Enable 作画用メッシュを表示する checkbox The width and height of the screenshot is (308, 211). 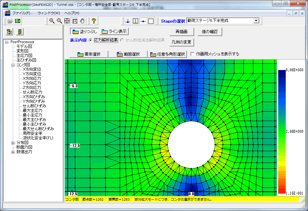[193, 54]
